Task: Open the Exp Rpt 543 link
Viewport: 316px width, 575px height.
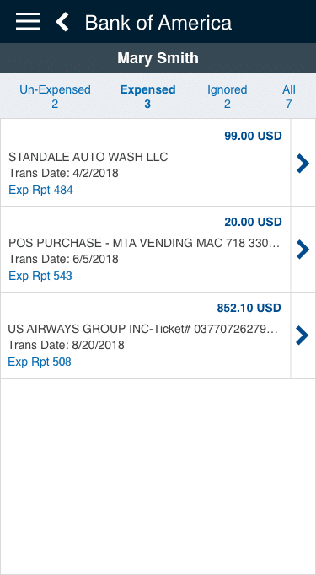Action: pyautogui.click(x=40, y=276)
